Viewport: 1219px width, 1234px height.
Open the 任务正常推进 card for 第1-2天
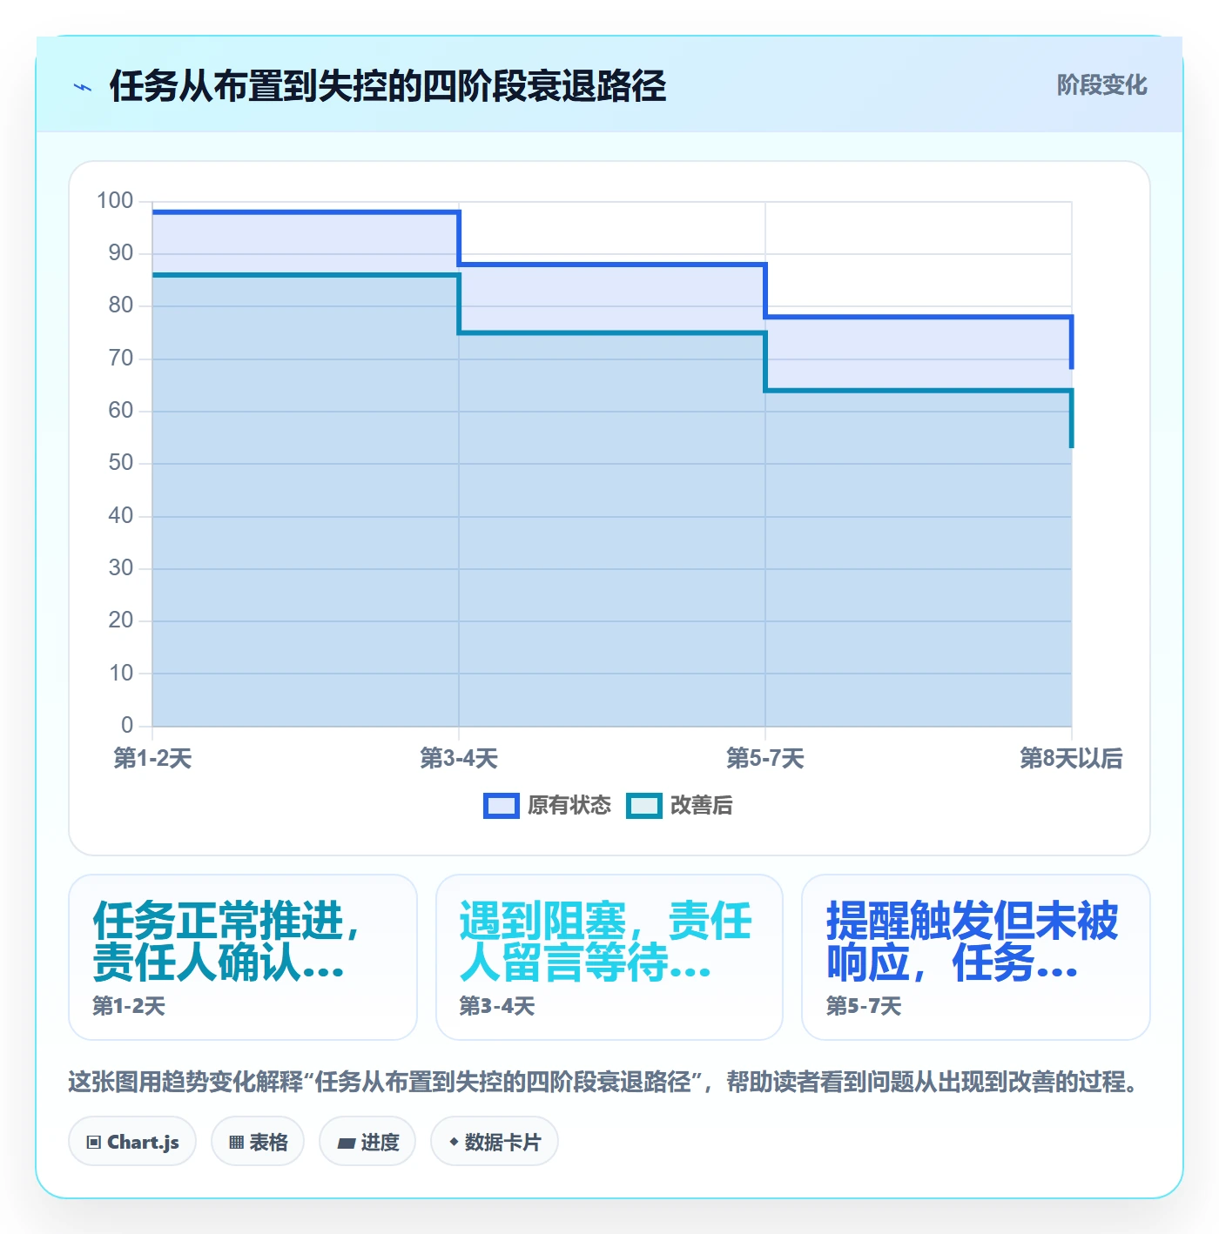click(x=243, y=957)
